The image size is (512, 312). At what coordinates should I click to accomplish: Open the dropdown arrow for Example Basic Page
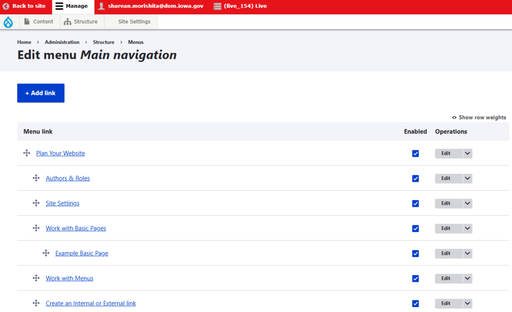click(467, 253)
